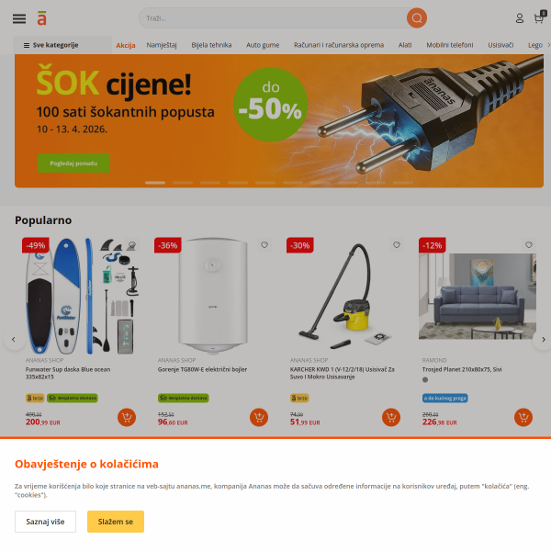Toggle wishlist heart on Gorenje bojler
Screen dimensions: 551x551
pos(264,245)
